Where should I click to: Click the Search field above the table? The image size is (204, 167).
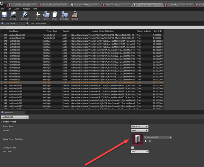tap(102, 28)
